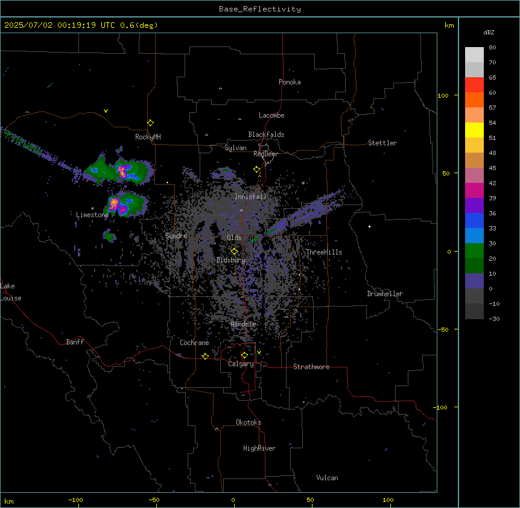
Task: Select the Lacombe city label
Action: coord(271,115)
